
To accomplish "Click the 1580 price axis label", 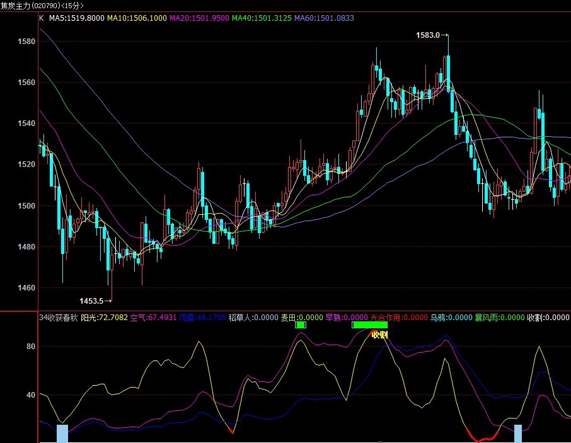I will click(x=26, y=41).
